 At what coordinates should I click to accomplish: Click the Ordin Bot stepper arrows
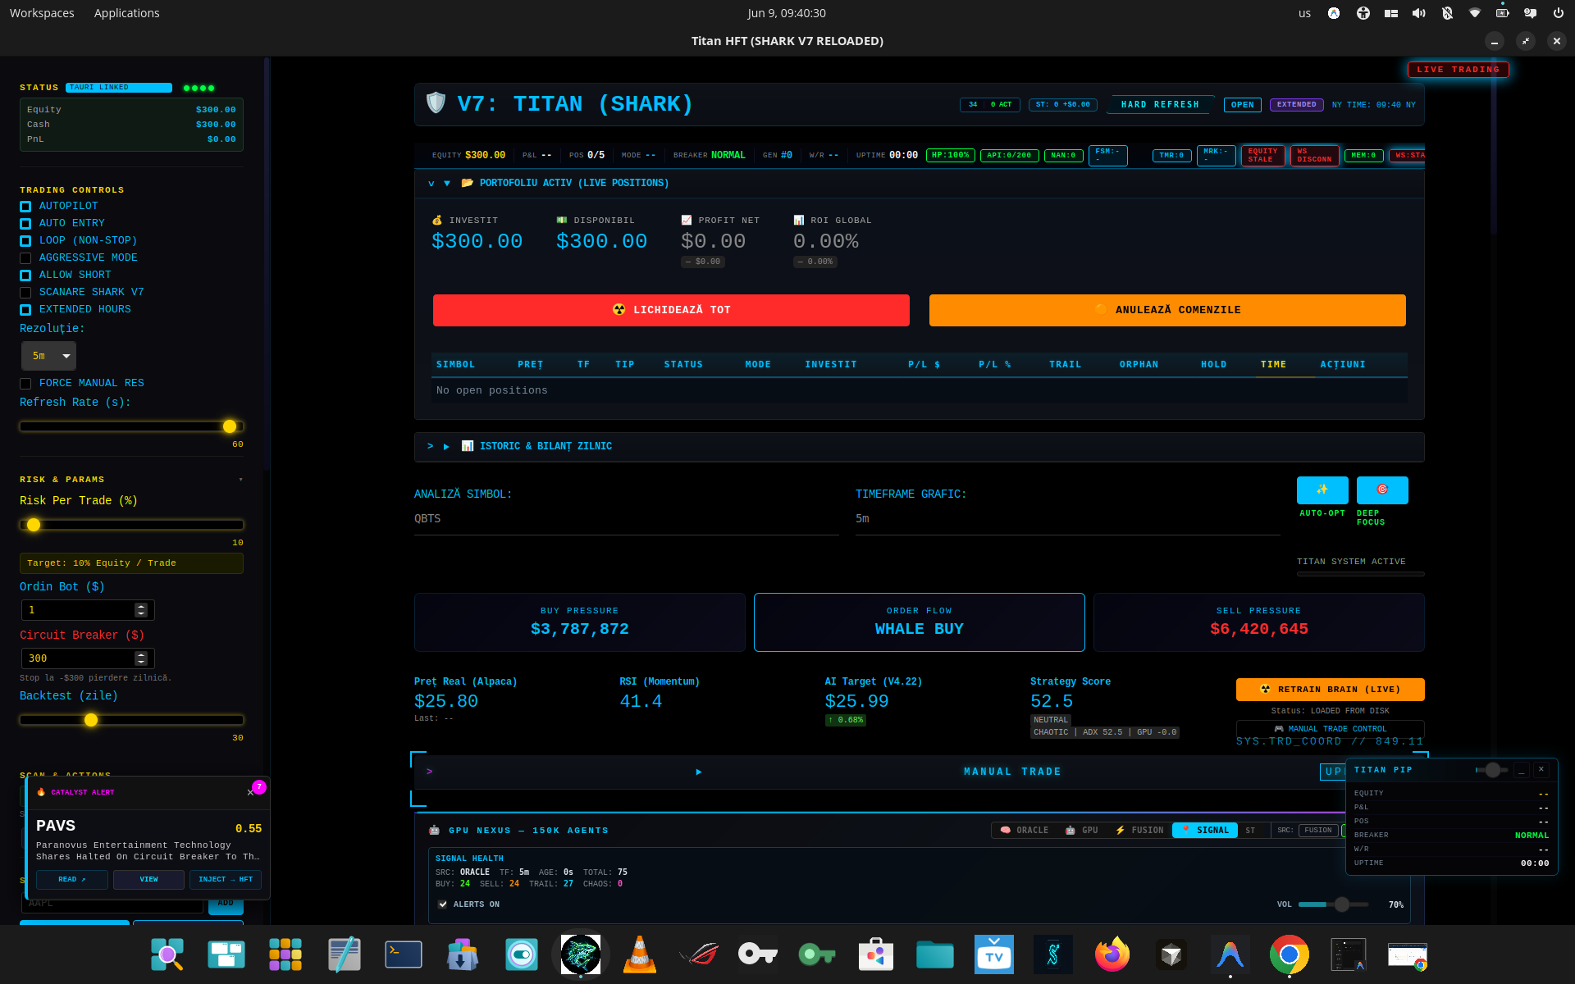pos(141,610)
